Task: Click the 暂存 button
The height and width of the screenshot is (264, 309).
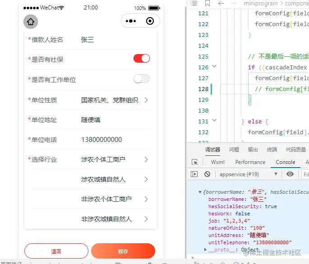Action: 123,251
